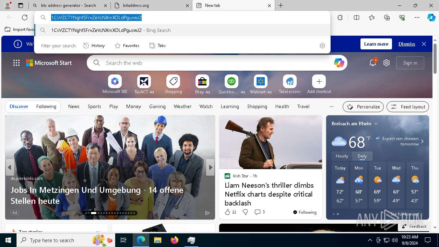Click the Search the web field
This screenshot has width=439, height=247.
pyautogui.click(x=217, y=63)
